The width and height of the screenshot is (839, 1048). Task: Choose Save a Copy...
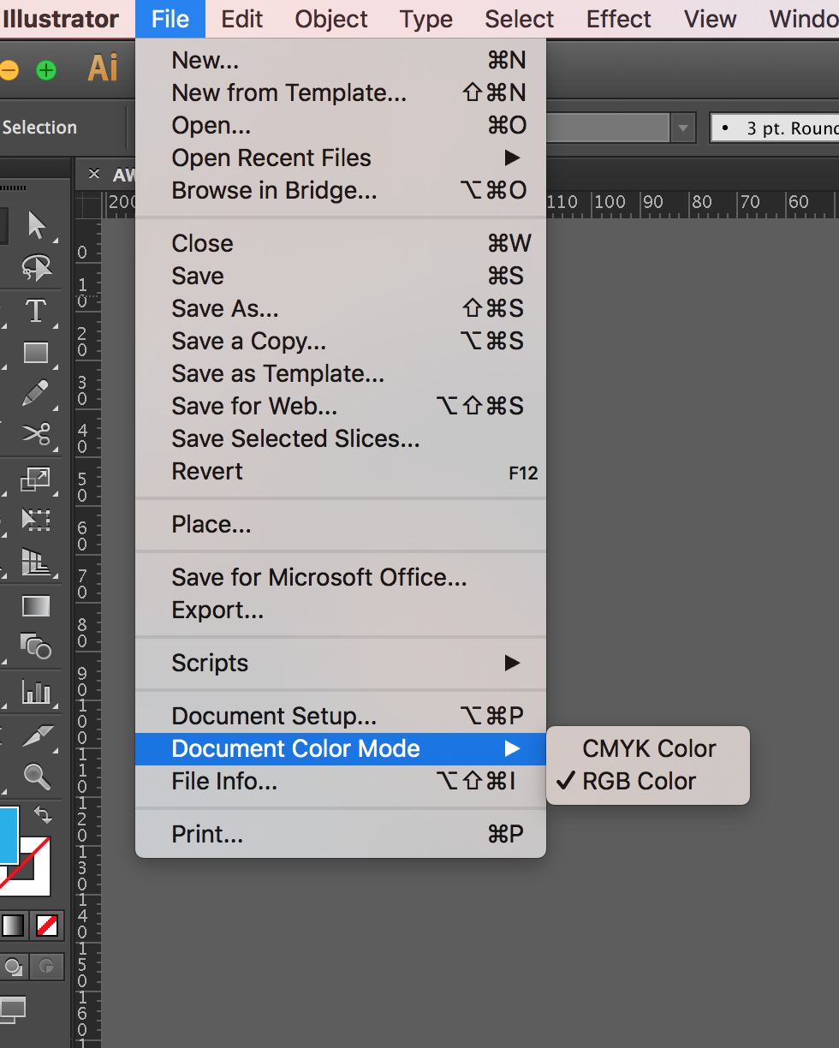coord(341,341)
